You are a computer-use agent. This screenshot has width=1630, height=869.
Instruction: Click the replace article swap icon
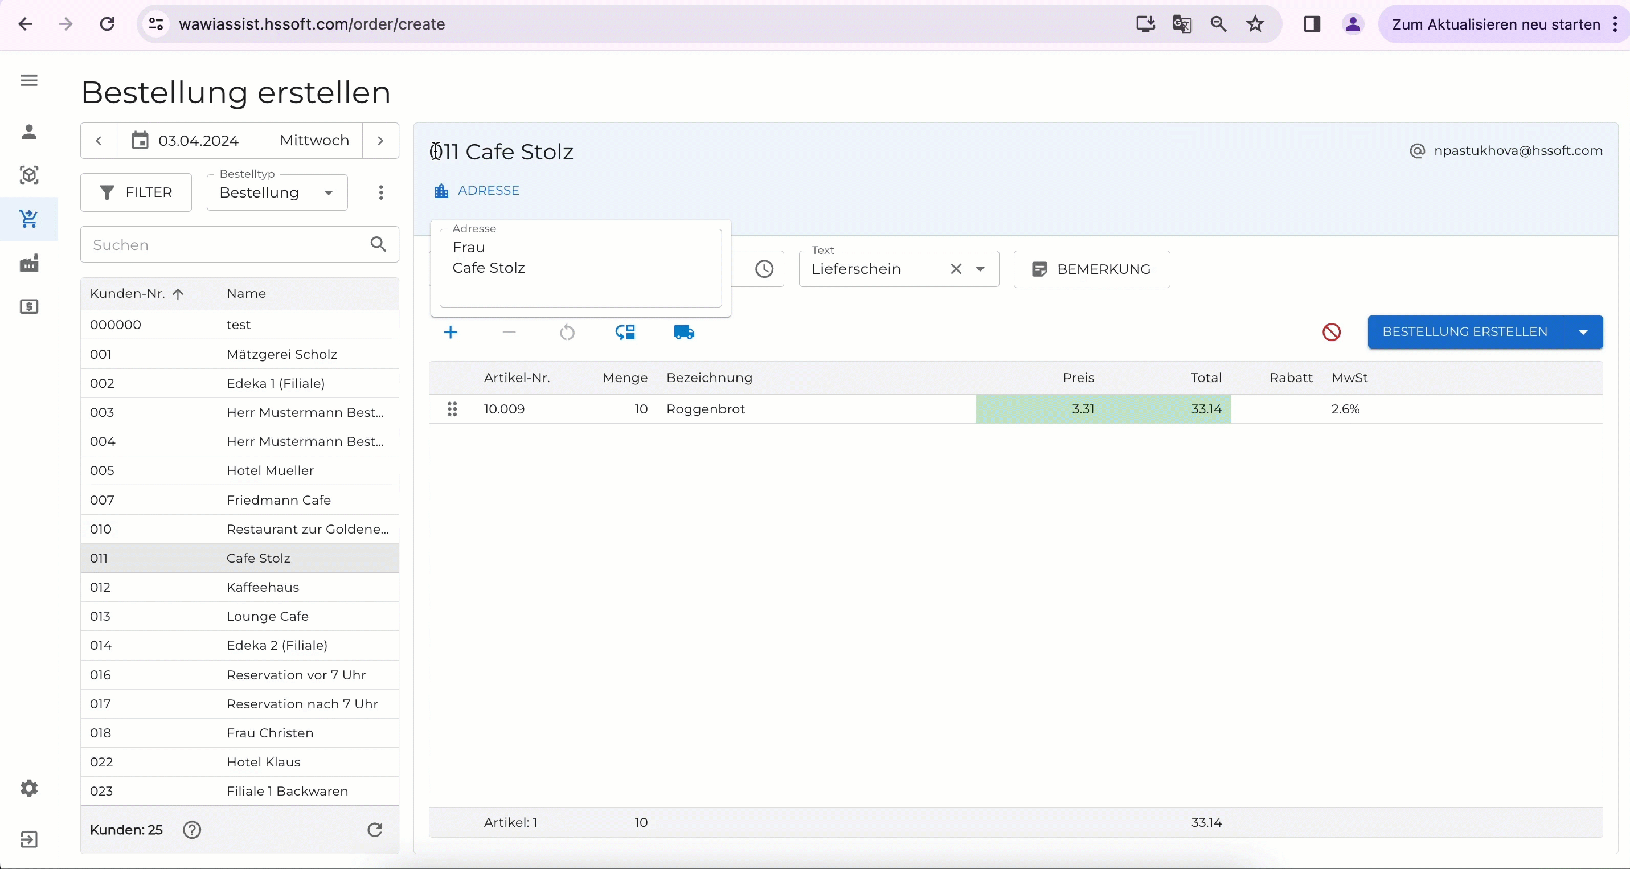(x=625, y=332)
